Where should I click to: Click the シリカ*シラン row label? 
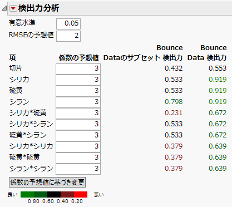[x=31, y=124]
